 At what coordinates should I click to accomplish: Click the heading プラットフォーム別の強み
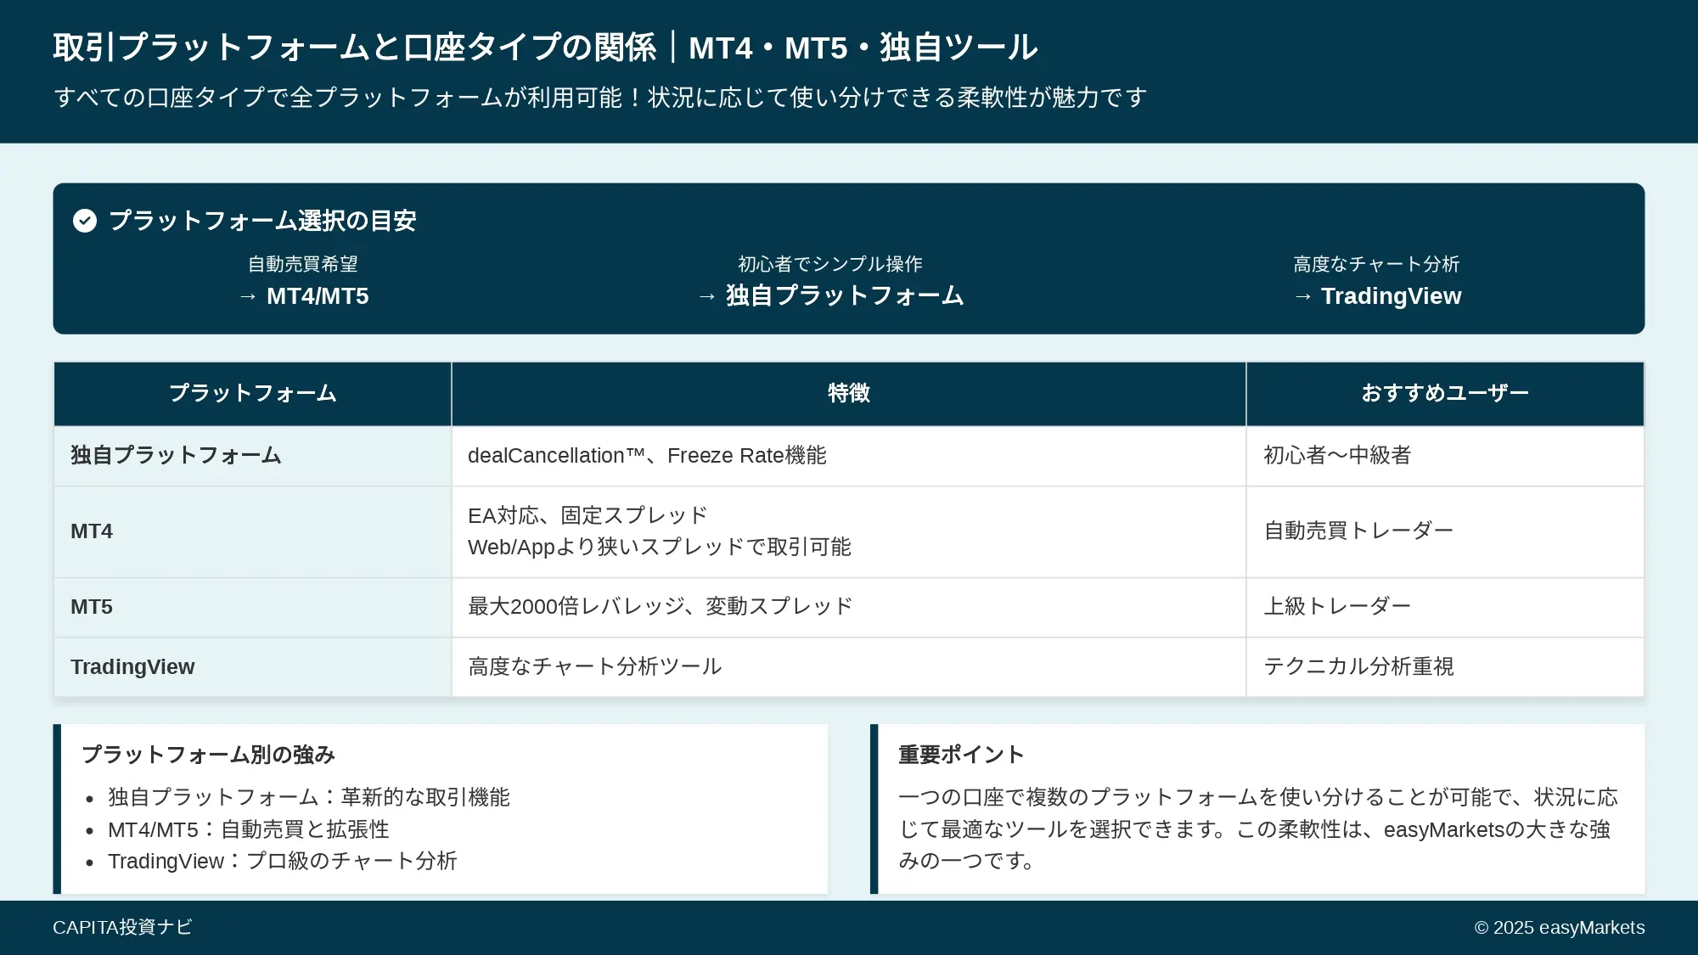(209, 755)
